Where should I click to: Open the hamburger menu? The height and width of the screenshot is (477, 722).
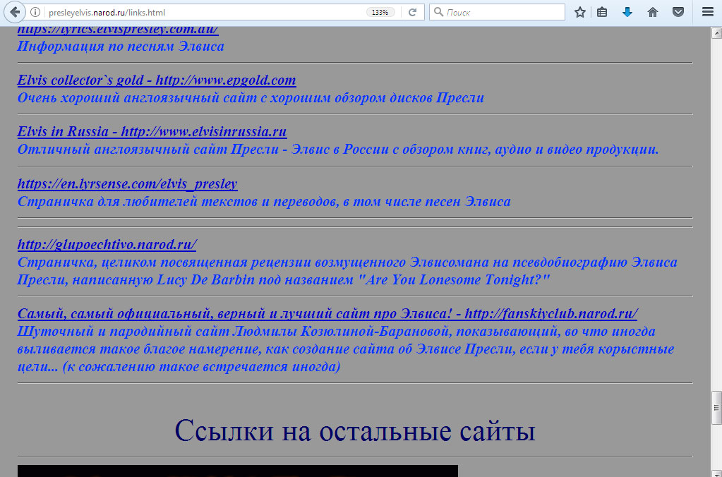pyautogui.click(x=708, y=12)
